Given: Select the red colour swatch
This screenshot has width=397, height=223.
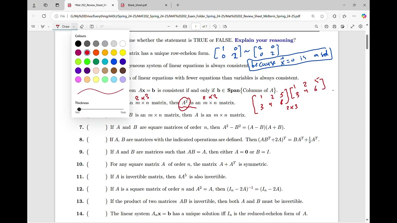Looking at the screenshot, I should pos(87,53).
